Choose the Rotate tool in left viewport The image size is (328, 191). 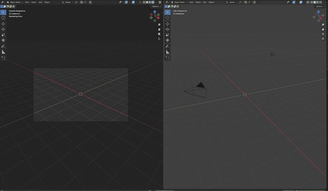(x=3, y=29)
